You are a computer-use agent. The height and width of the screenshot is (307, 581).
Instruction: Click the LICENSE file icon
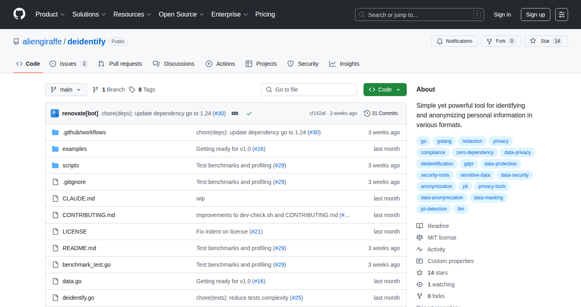pyautogui.click(x=55, y=232)
